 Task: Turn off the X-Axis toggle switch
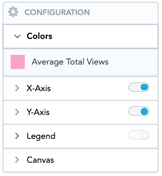click(139, 87)
